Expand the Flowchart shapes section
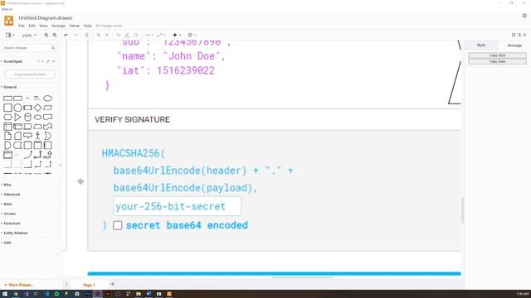This screenshot has width=531, height=298. pyautogui.click(x=11, y=223)
